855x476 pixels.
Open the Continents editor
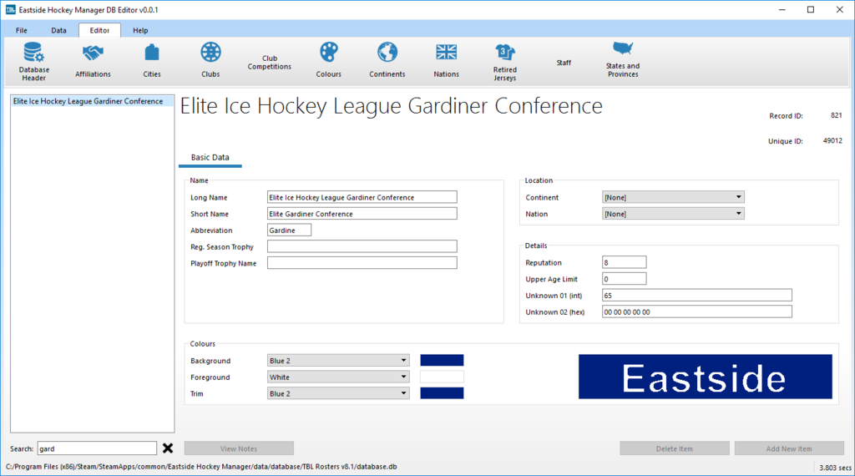click(387, 61)
